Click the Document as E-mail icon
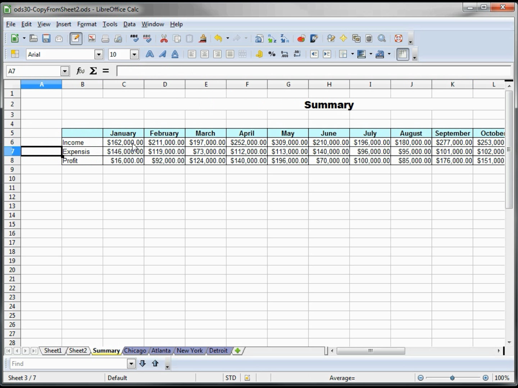518x388 pixels. tap(59, 38)
